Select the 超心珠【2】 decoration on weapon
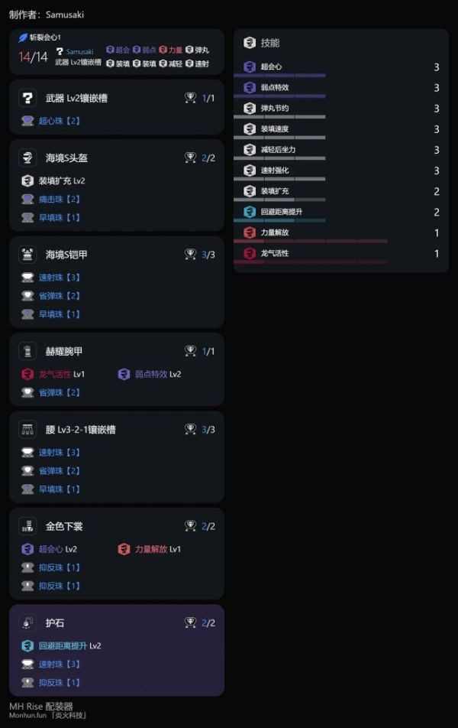This screenshot has width=458, height=728. 60,121
